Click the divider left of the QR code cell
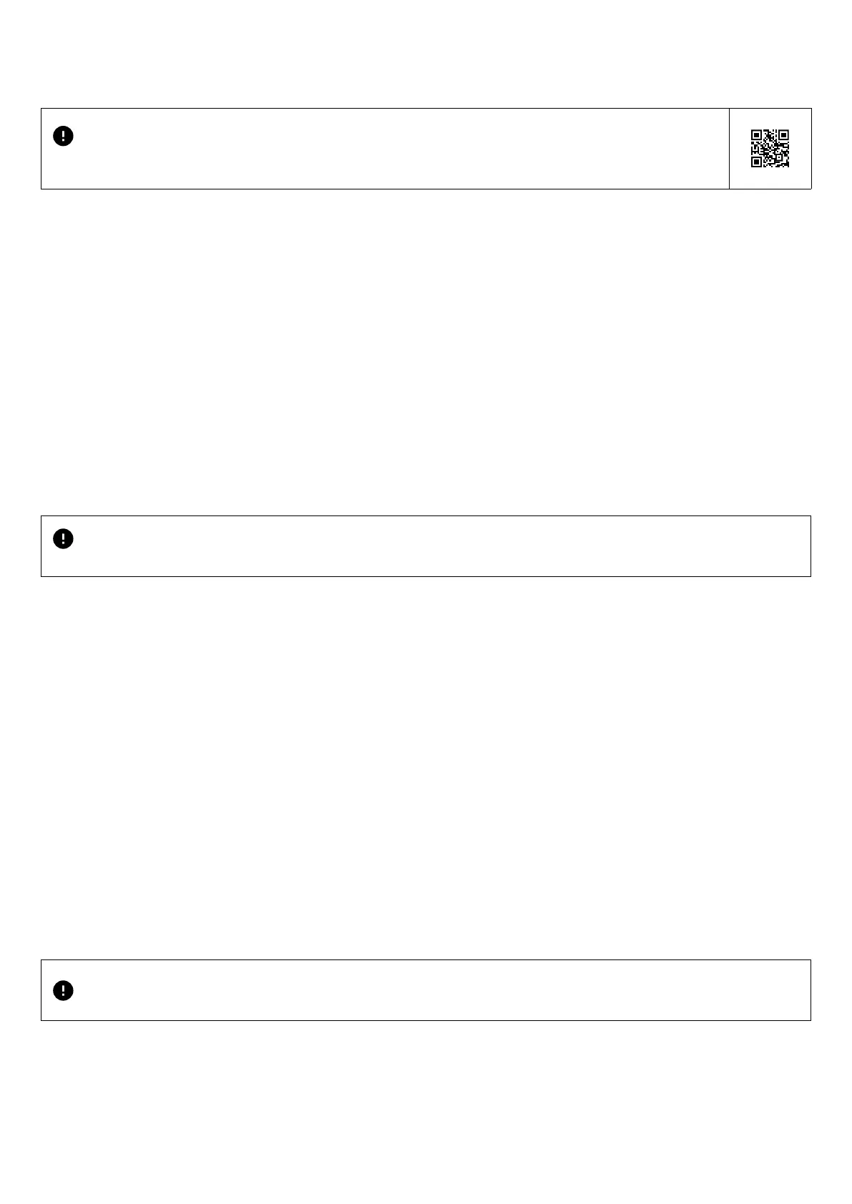This screenshot has height=1204, width=852. 729,149
